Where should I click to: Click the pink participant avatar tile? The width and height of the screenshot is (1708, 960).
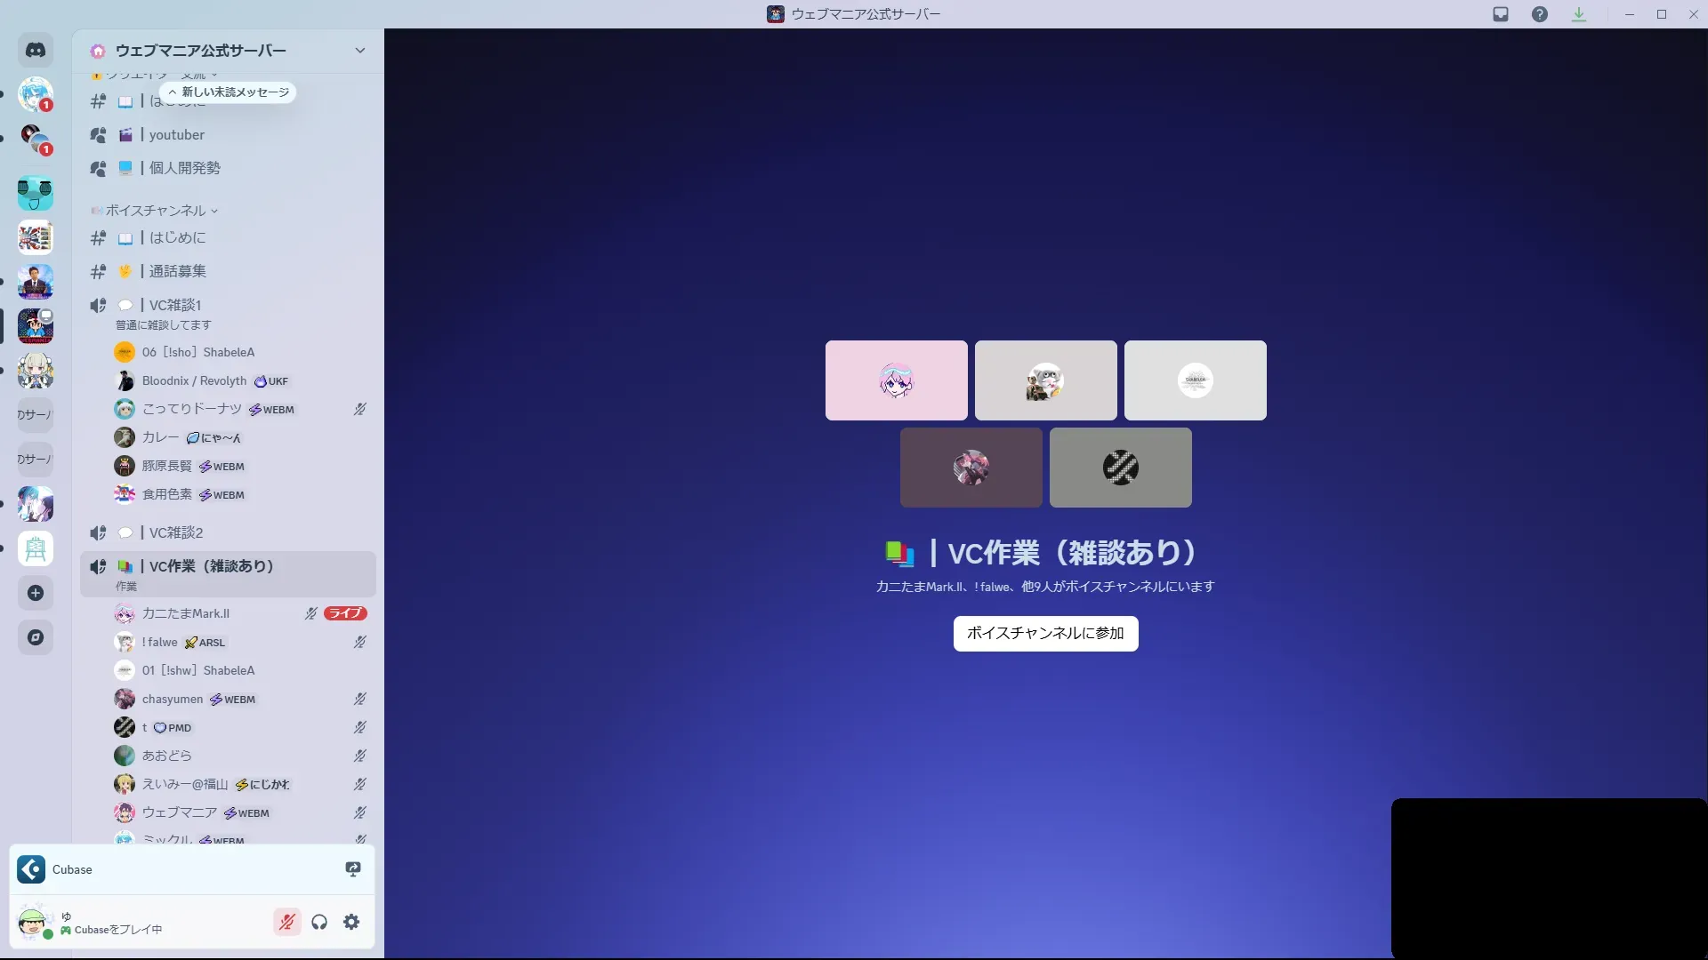896,380
